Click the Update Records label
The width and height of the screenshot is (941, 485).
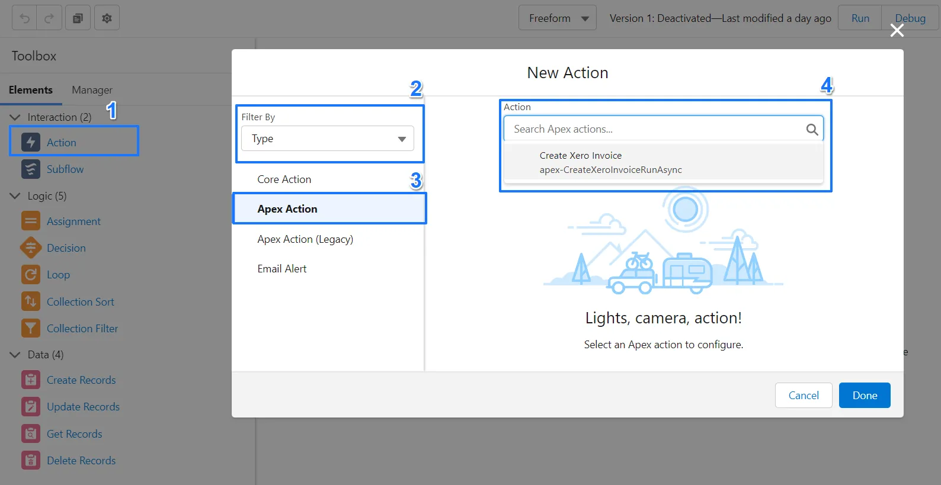83,406
